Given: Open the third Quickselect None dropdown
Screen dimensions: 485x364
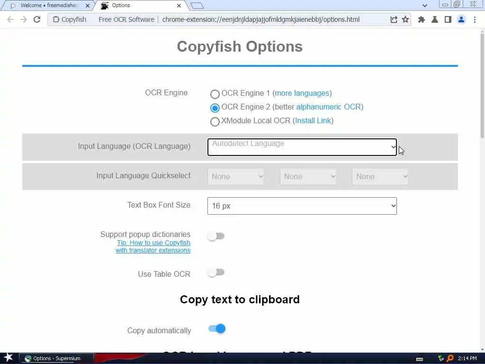Looking at the screenshot, I should pos(380,176).
